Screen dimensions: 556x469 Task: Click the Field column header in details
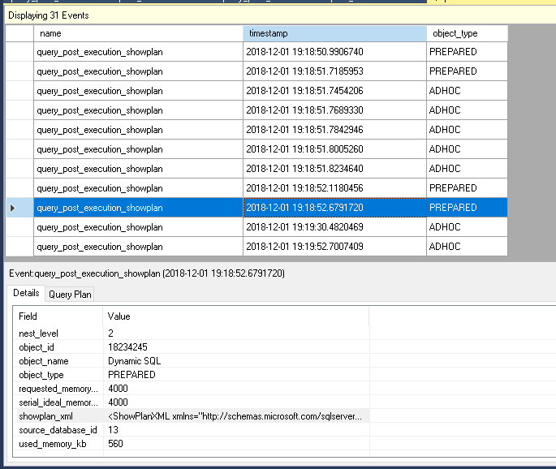tap(58, 316)
